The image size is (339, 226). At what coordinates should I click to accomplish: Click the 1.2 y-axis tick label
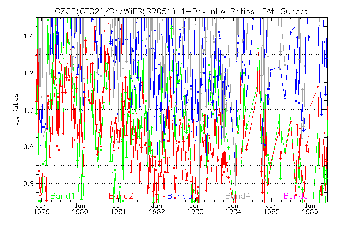tap(29, 73)
